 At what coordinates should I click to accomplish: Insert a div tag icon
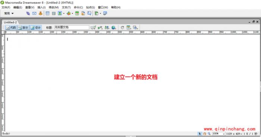(54, 13)
